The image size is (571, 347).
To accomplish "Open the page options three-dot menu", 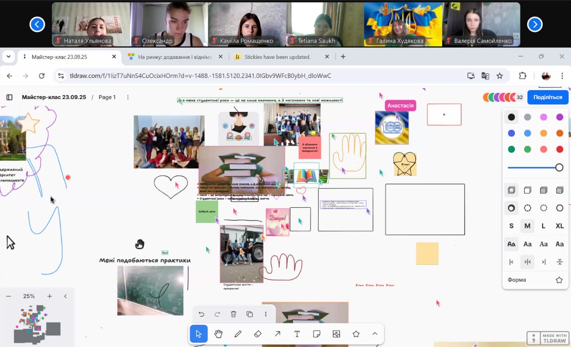I will [x=128, y=97].
